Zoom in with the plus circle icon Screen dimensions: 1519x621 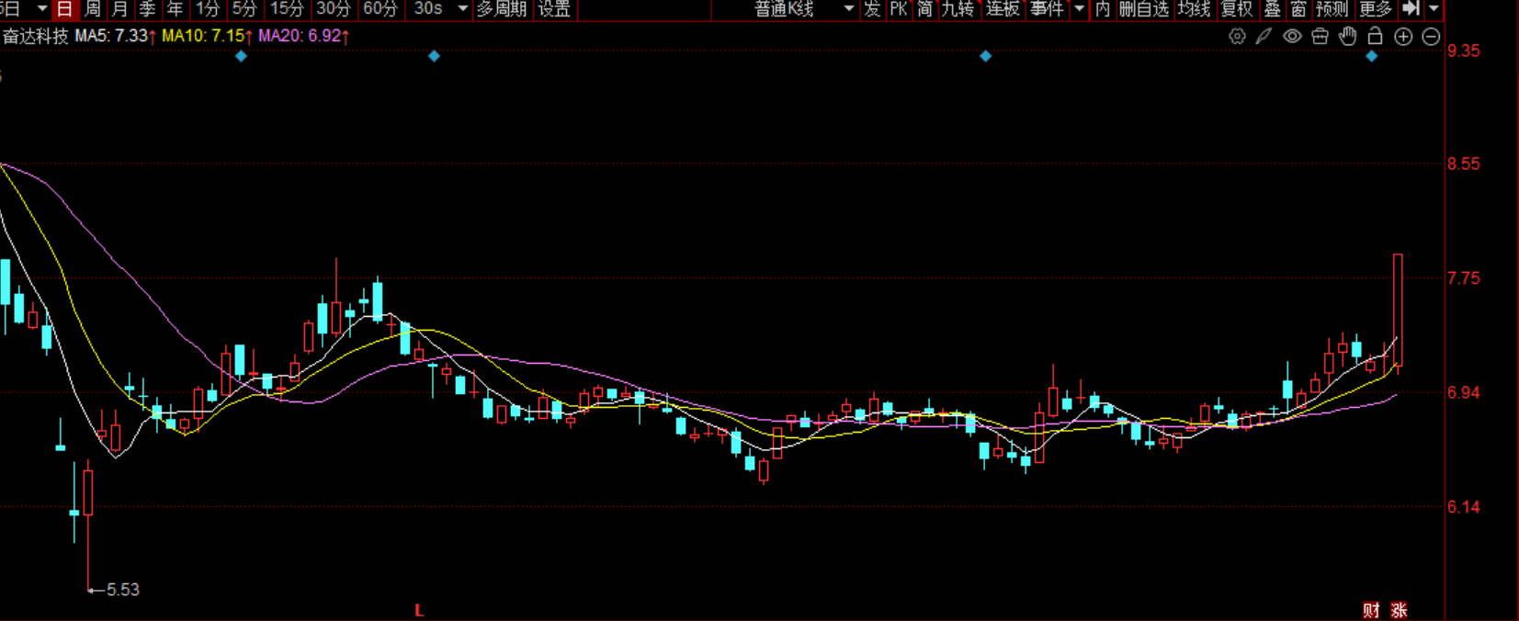tap(1403, 37)
